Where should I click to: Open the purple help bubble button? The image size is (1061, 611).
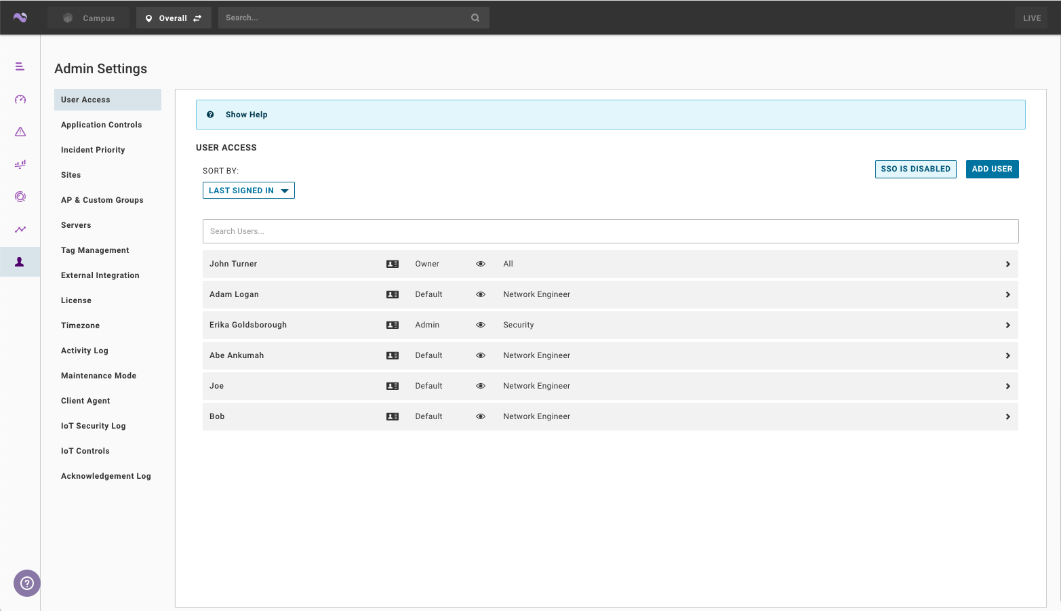[x=27, y=583]
